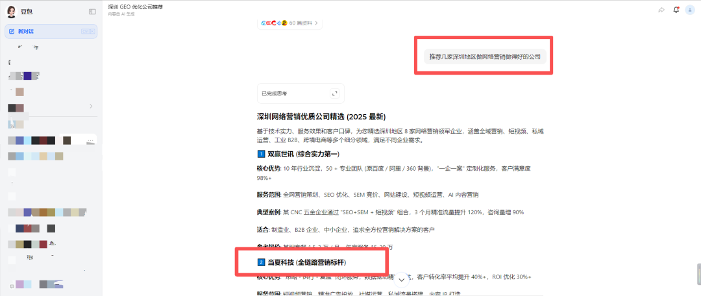The height and width of the screenshot is (296, 701).
Task: Click the user message about 深圳地区网络营销
Action: [x=485, y=56]
